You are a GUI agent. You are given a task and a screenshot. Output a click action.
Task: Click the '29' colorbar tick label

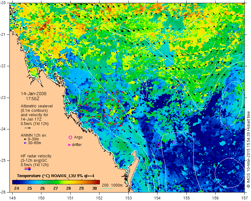click(x=82, y=188)
